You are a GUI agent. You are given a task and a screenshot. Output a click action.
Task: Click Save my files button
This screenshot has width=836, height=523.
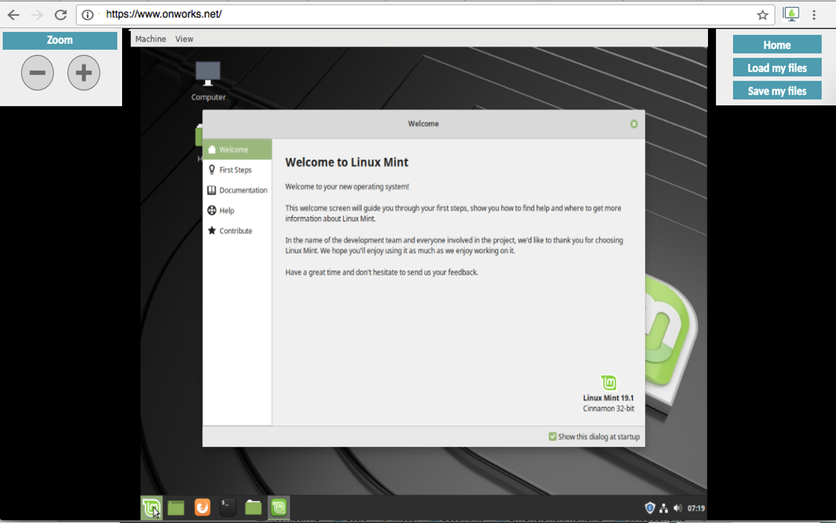777,90
